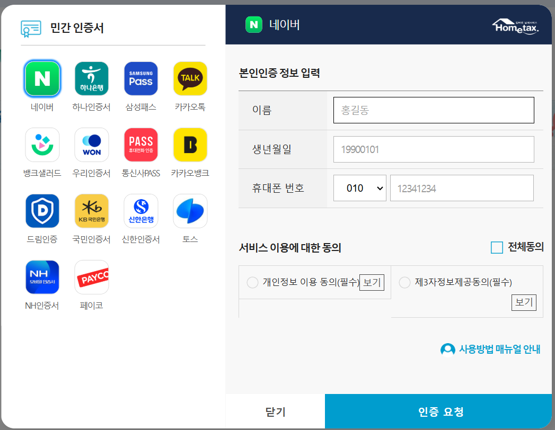Click the 통신사PASS label
The width and height of the screenshot is (555, 430).
[x=141, y=173]
